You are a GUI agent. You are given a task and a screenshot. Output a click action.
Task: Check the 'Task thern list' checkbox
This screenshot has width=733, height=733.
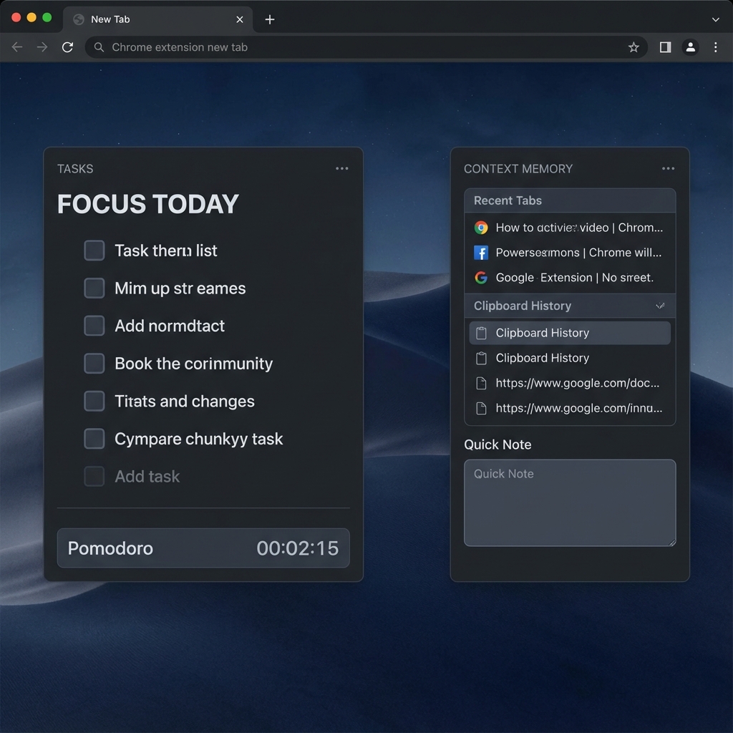click(94, 251)
